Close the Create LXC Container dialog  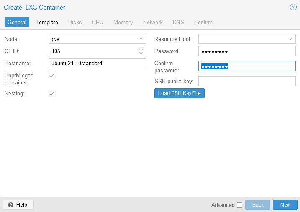pos(293,7)
